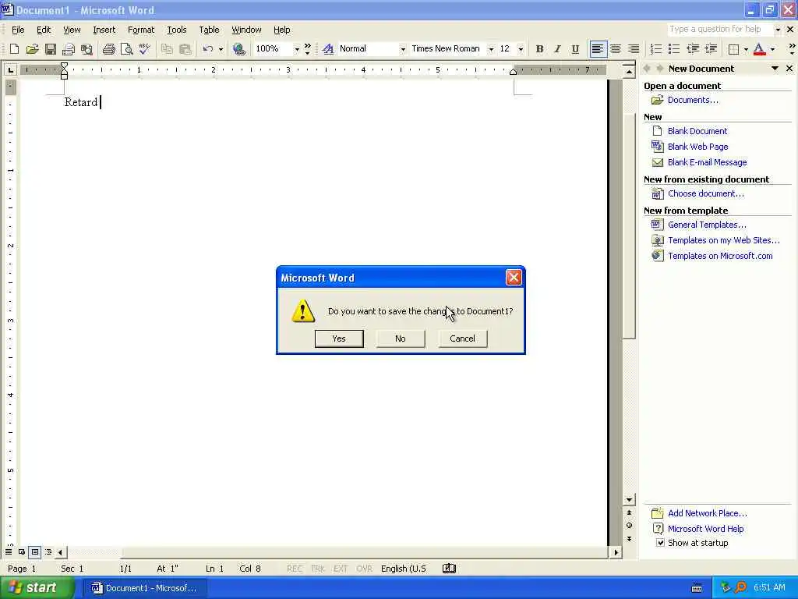
Task: Click the tab stop selector on ruler
Action: 11,69
